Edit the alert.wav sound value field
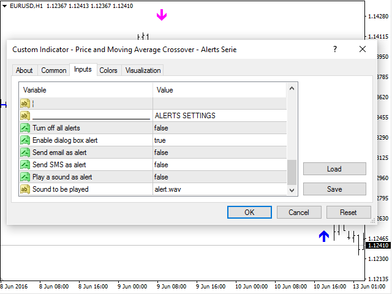Image resolution: width=392 pixels, height=294 pixels. [x=219, y=189]
